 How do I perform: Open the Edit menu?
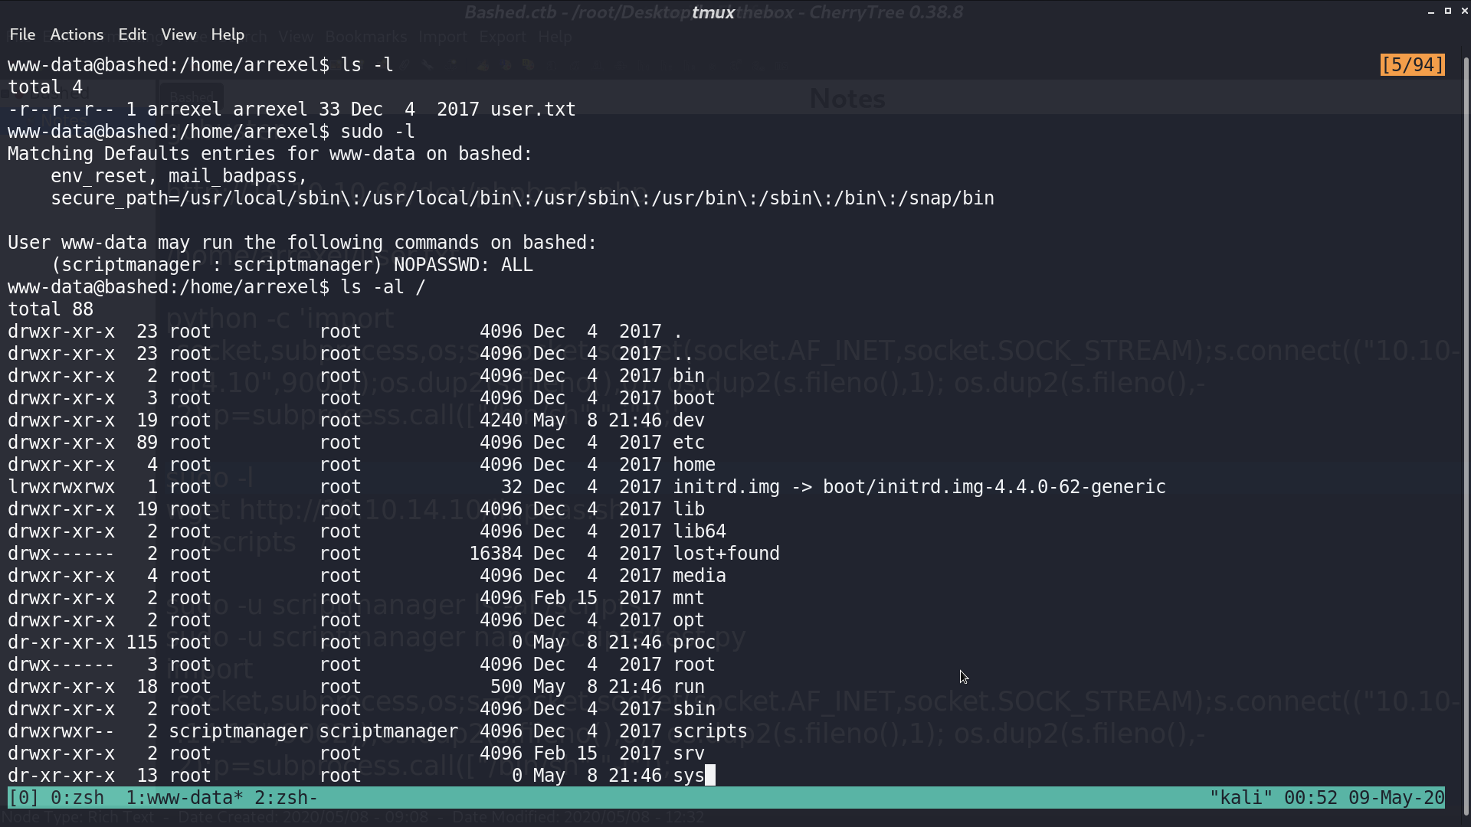click(x=132, y=34)
